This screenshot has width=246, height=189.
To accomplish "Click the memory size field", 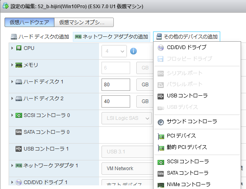I will [x=116, y=68].
